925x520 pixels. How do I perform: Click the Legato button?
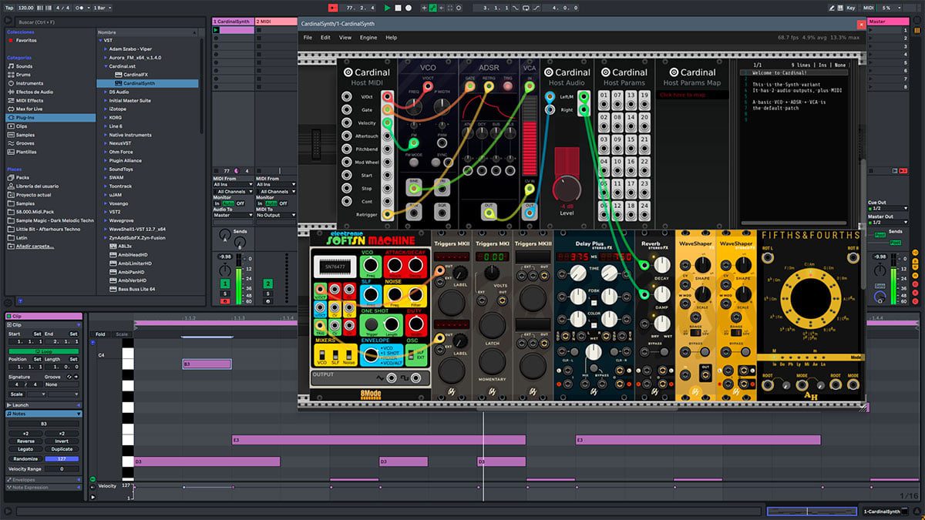(25, 449)
